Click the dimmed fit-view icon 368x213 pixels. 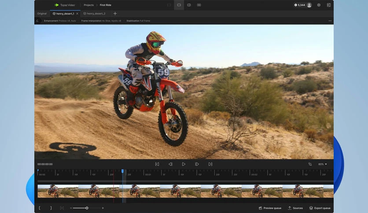[169, 5]
